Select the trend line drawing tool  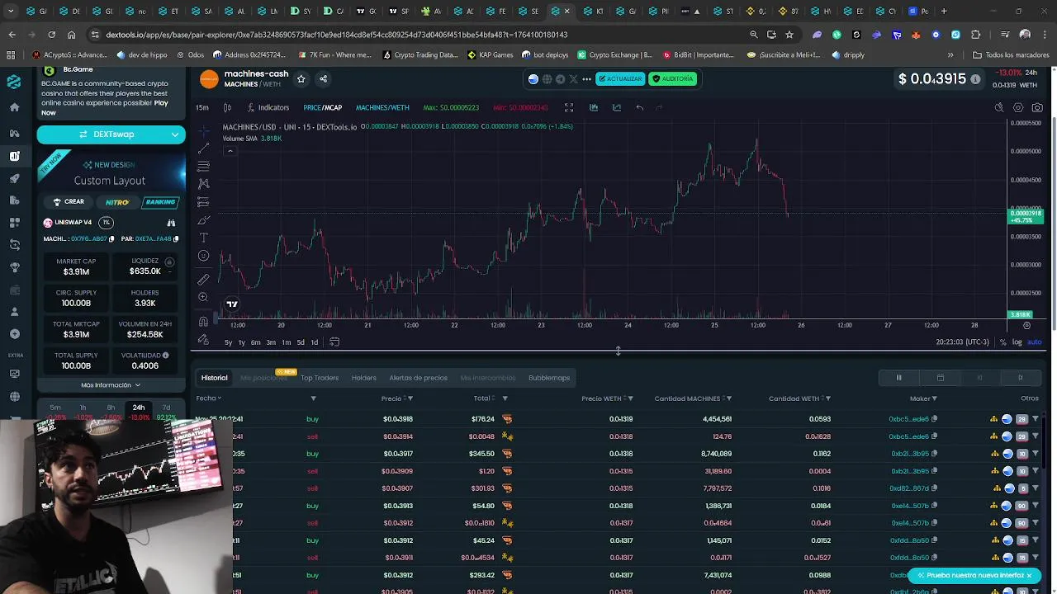[x=204, y=148]
